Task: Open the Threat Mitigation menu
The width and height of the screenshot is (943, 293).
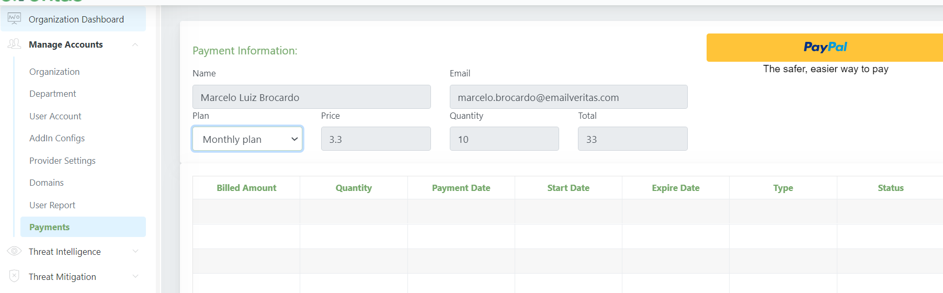Action: tap(62, 277)
